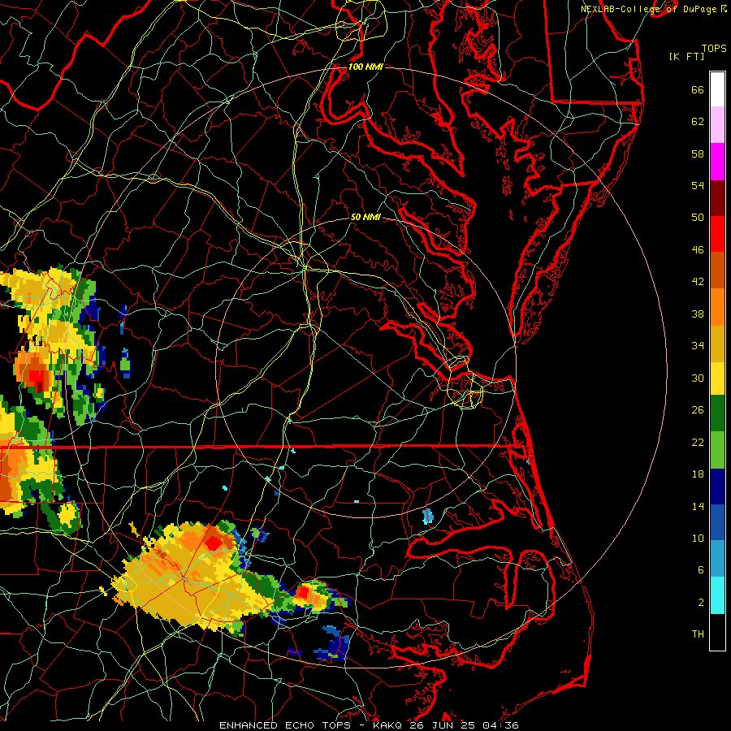Image resolution: width=731 pixels, height=731 pixels.
Task: Click the legend value 66
Action: [x=698, y=89]
